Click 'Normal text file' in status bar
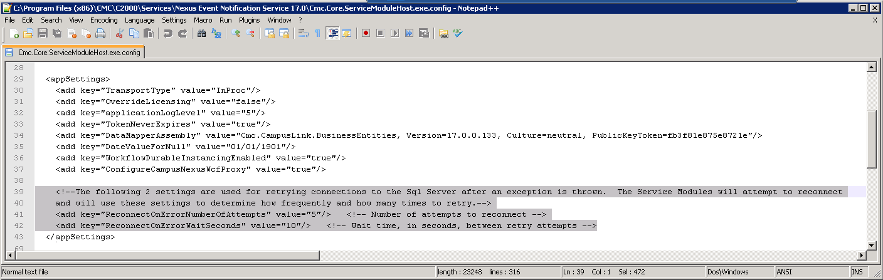The image size is (883, 280). click(25, 272)
